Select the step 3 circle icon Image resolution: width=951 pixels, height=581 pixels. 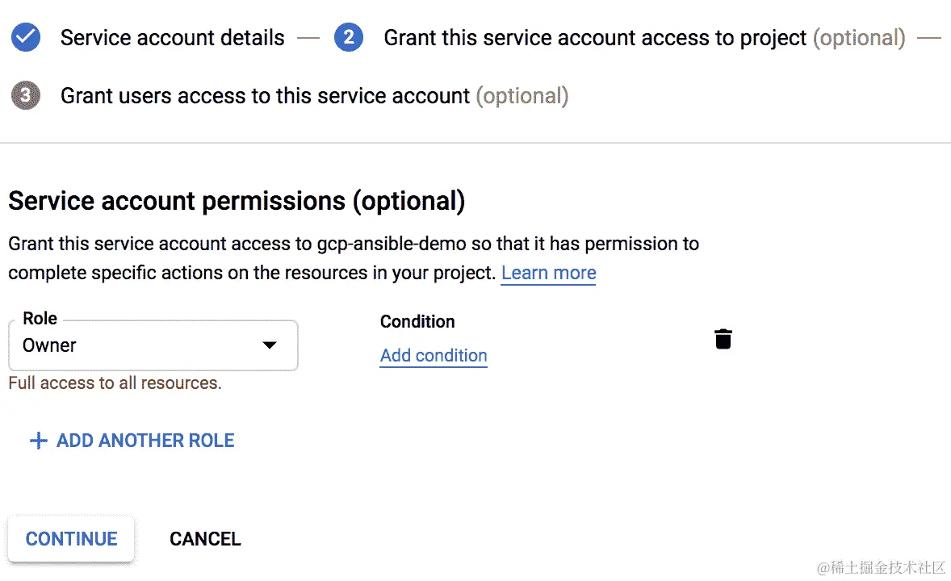(26, 95)
